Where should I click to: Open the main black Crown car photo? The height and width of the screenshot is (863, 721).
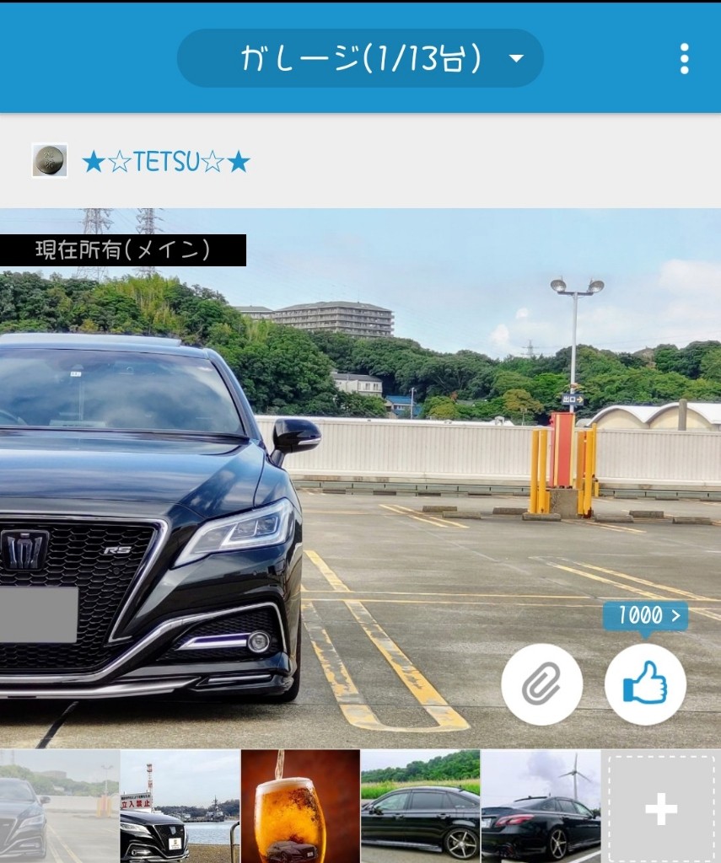tap(360, 478)
